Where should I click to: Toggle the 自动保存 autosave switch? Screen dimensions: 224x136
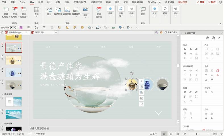point(13,27)
